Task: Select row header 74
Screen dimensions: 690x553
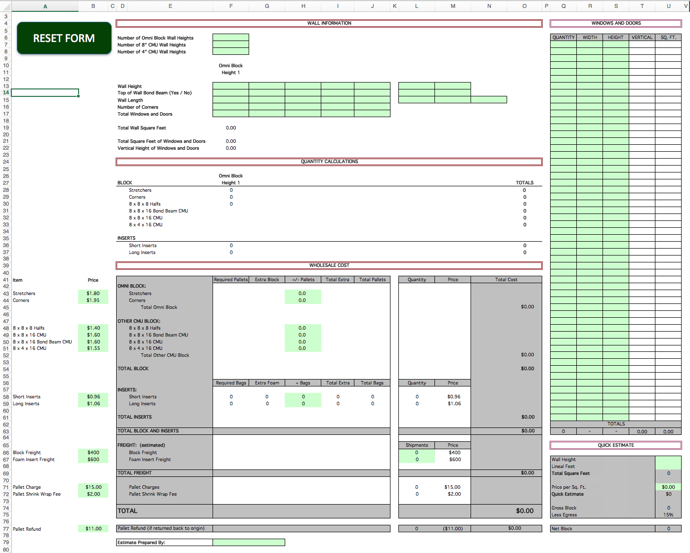Action: pyautogui.click(x=6, y=508)
